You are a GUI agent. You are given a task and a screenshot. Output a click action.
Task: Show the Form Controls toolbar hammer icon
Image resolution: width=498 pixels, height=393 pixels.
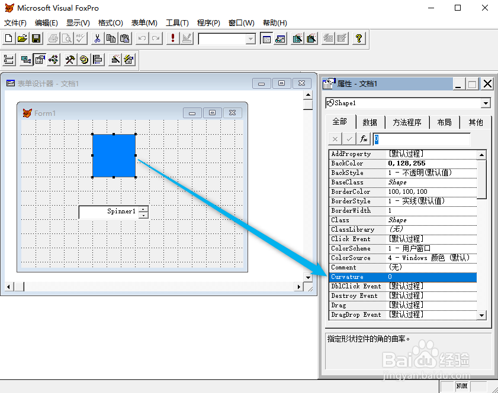70,60
